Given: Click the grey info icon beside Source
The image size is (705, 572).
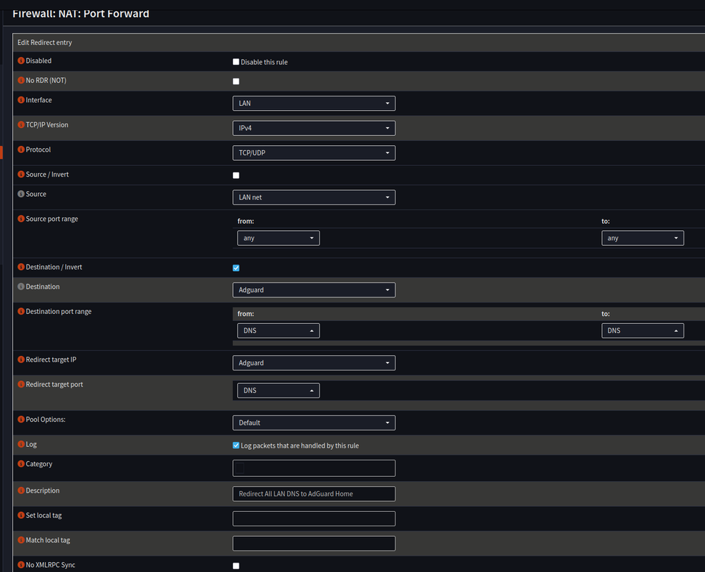Looking at the screenshot, I should [21, 194].
